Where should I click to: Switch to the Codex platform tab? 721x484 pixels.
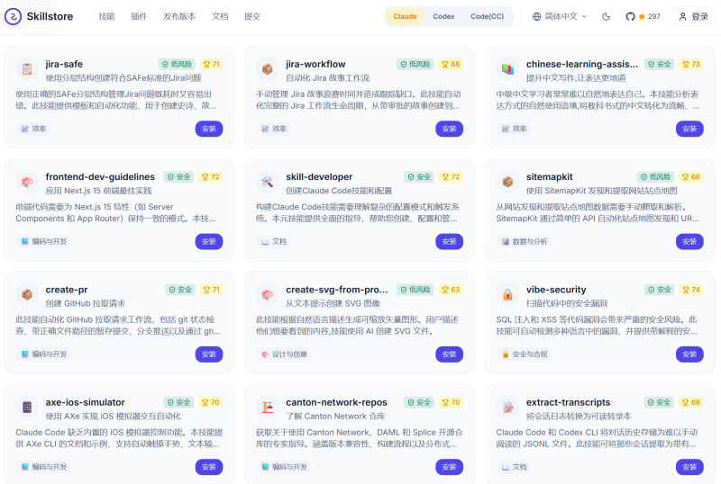point(443,16)
